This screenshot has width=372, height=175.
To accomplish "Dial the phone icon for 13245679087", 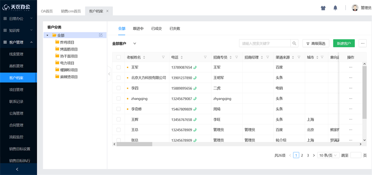I will [x=195, y=99].
